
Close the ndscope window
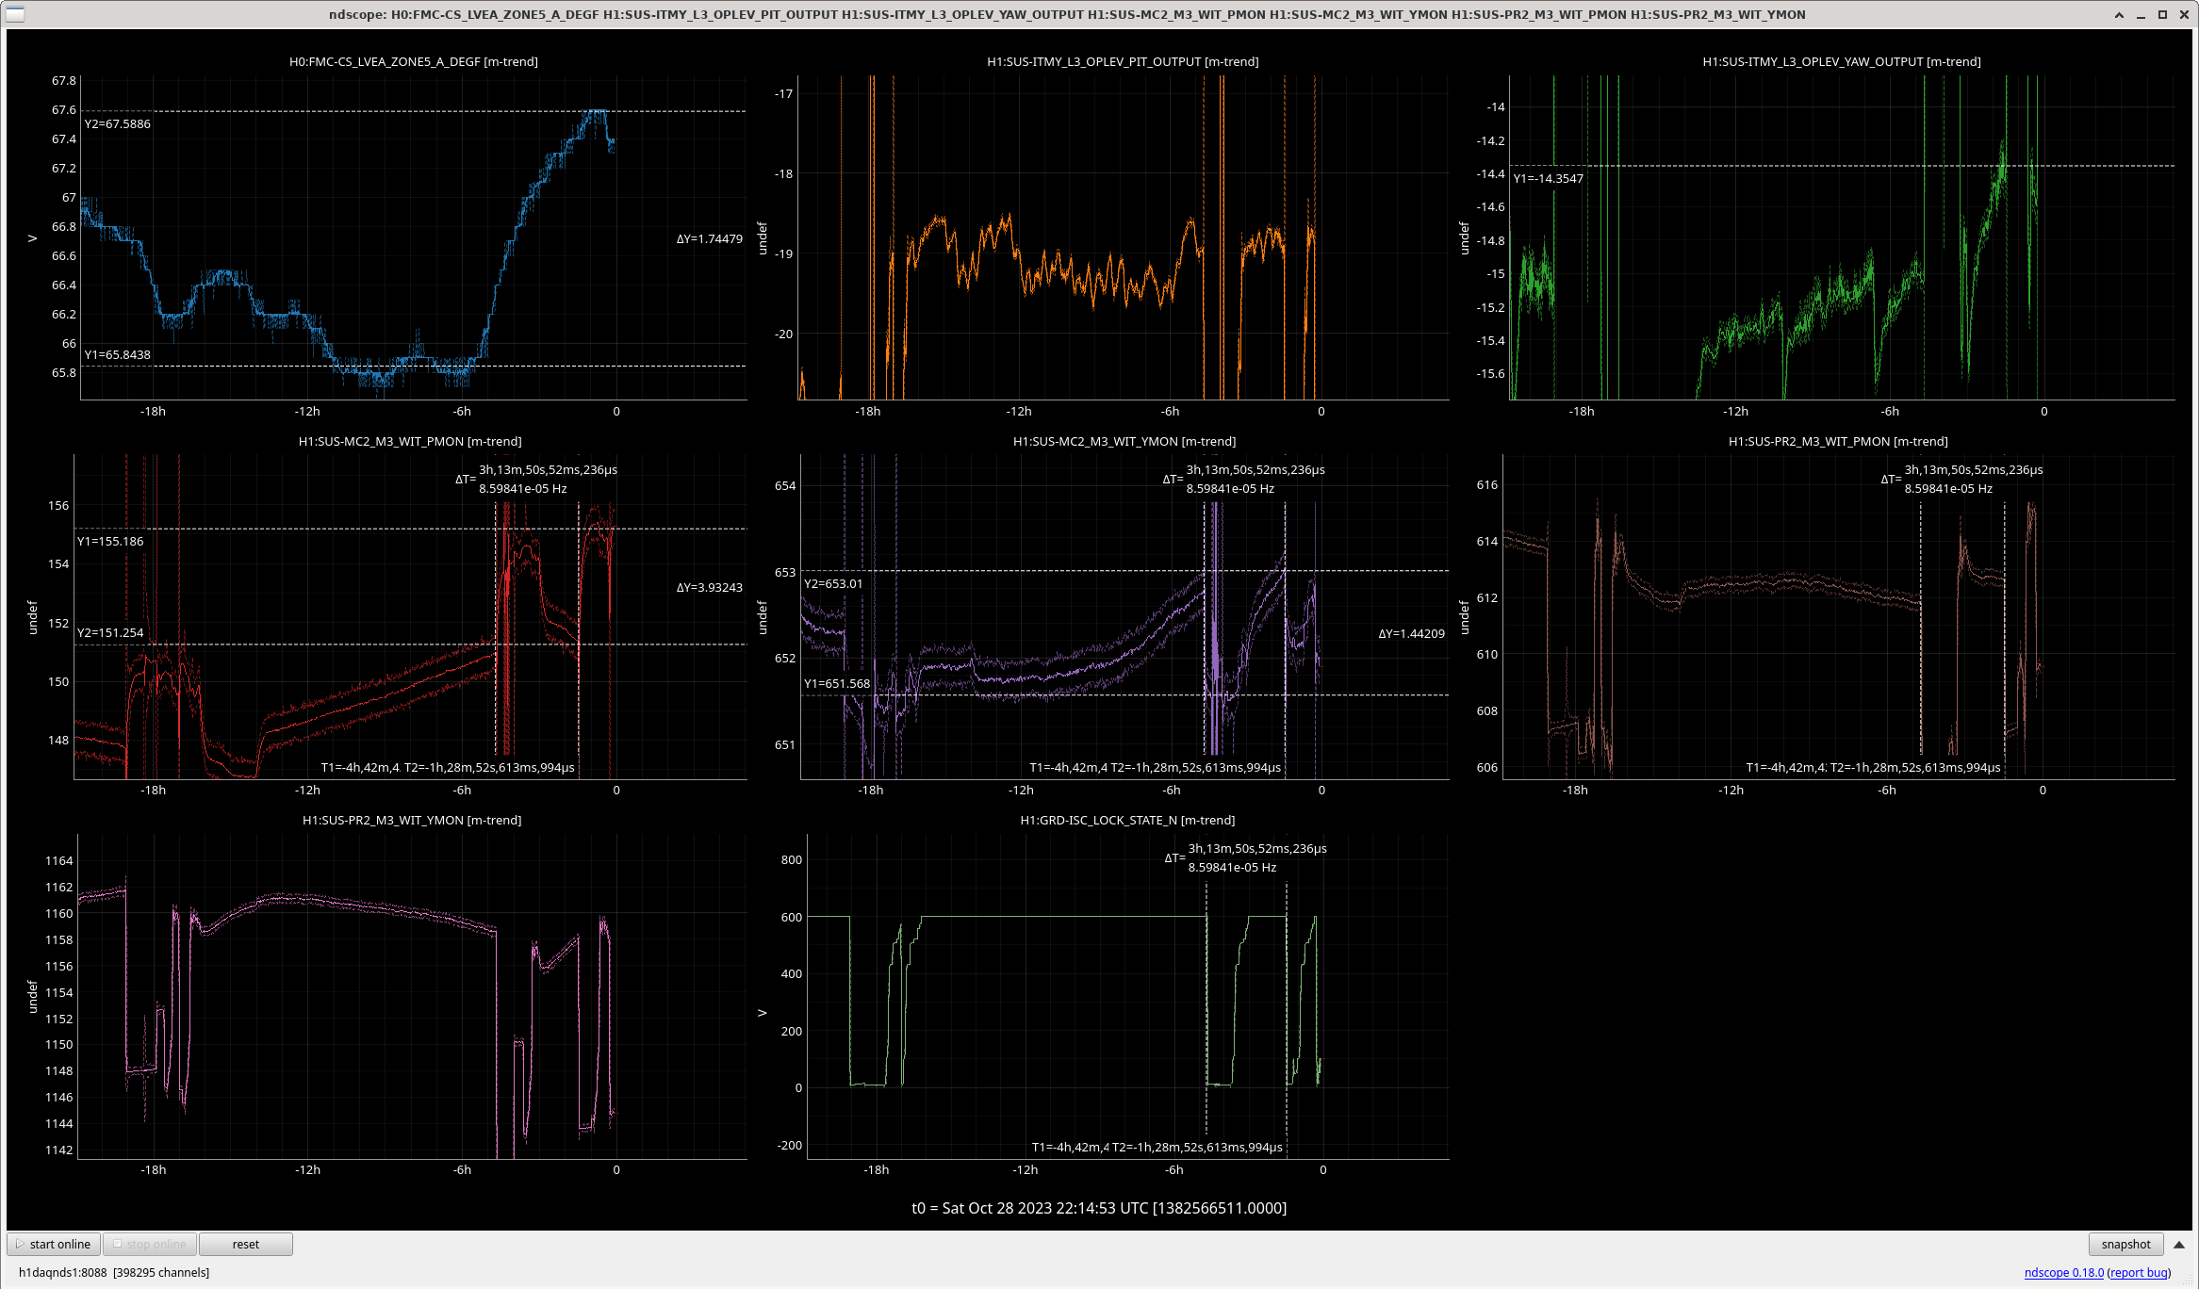[2184, 14]
